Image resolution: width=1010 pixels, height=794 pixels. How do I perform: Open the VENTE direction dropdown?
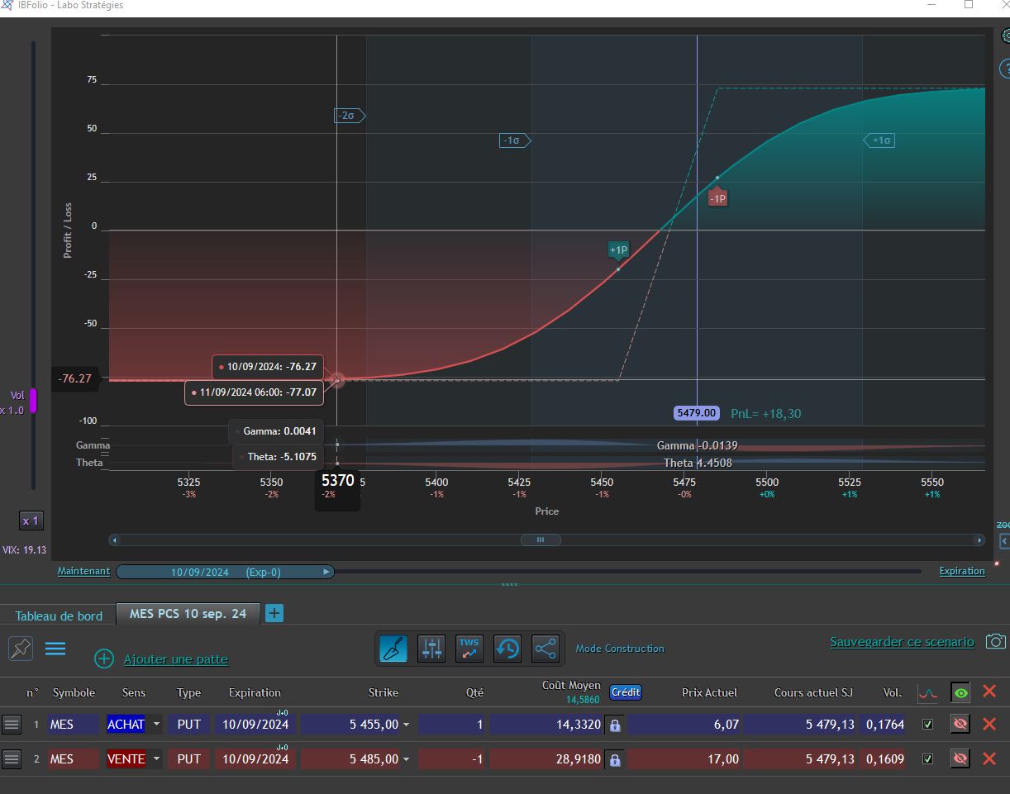(x=157, y=759)
